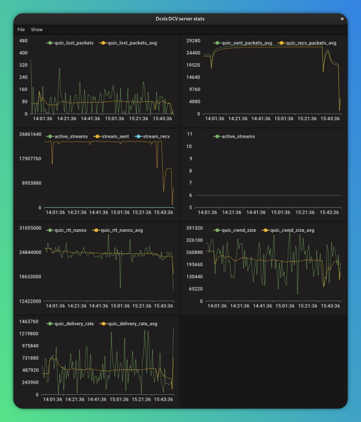Open the Show menu
This screenshot has width=361, height=422.
point(36,30)
